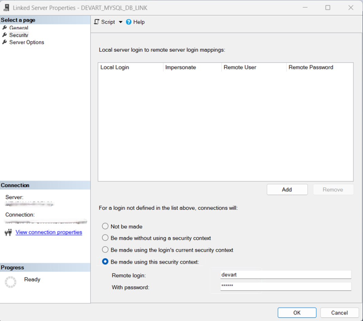Image resolution: width=363 pixels, height=321 pixels.
Task: Click the Cancel button
Action: click(340, 313)
